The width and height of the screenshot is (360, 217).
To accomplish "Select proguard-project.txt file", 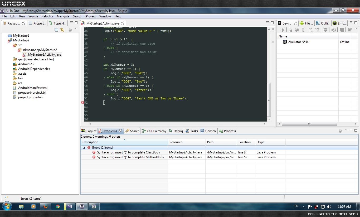I will coord(32,93).
